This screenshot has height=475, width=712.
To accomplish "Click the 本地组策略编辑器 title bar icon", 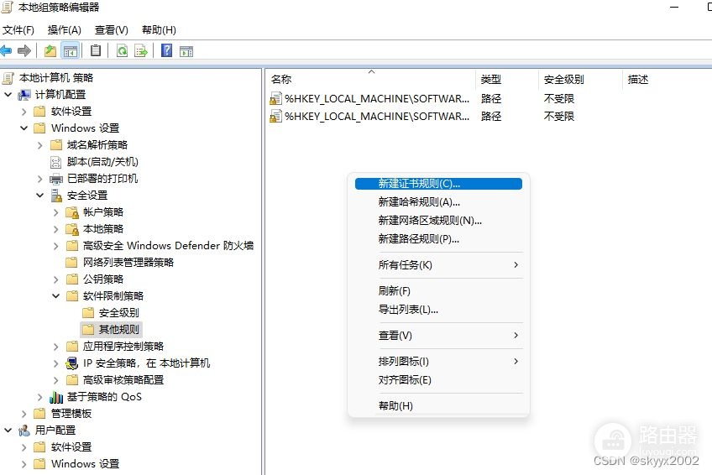I will (7, 7).
